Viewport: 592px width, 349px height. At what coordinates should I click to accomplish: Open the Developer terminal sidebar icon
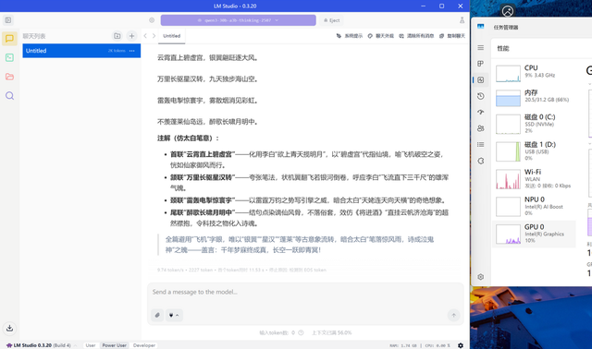click(9, 57)
